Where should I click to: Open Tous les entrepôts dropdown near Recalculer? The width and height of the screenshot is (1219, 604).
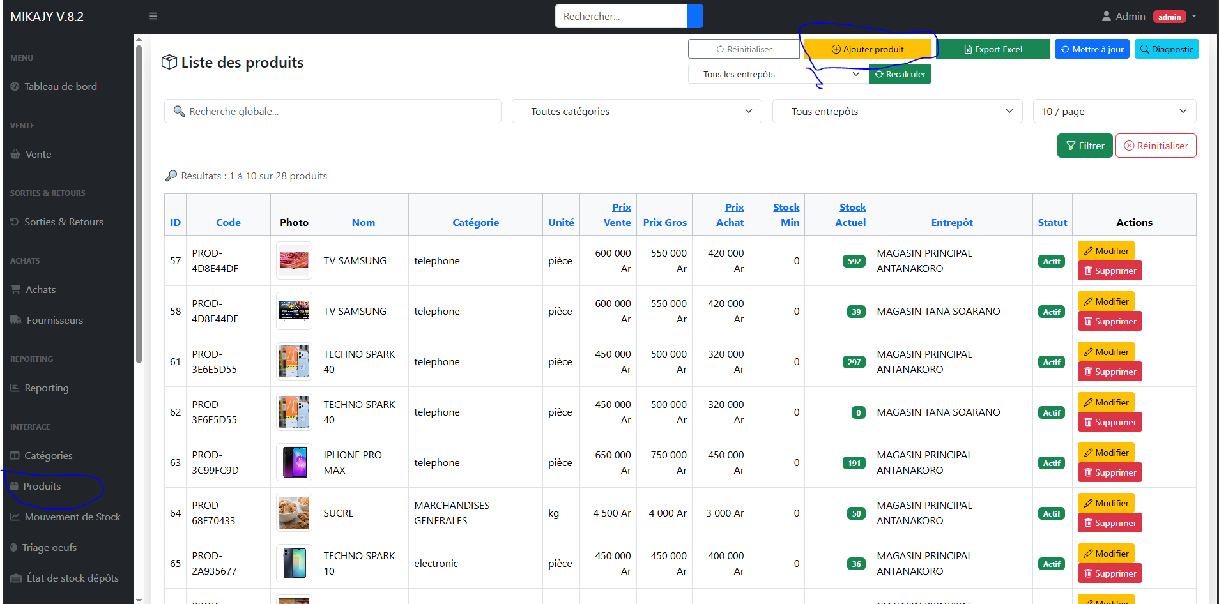(x=777, y=74)
